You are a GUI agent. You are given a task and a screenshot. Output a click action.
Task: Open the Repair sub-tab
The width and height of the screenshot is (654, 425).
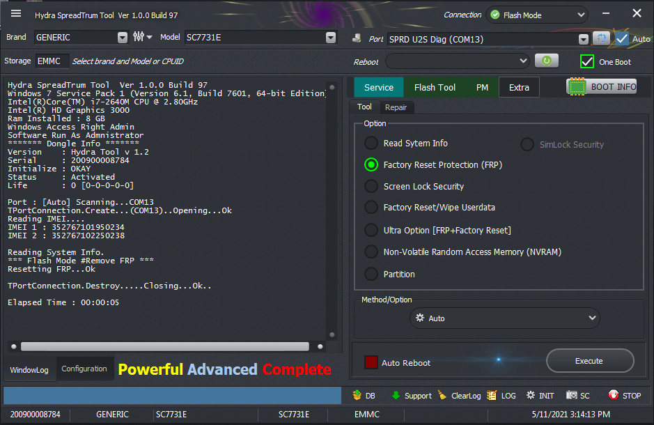click(396, 107)
